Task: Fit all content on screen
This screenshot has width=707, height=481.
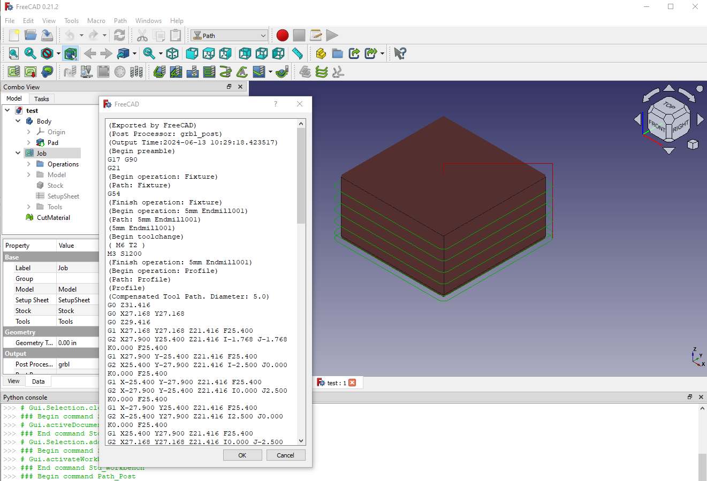Action: pyautogui.click(x=14, y=54)
